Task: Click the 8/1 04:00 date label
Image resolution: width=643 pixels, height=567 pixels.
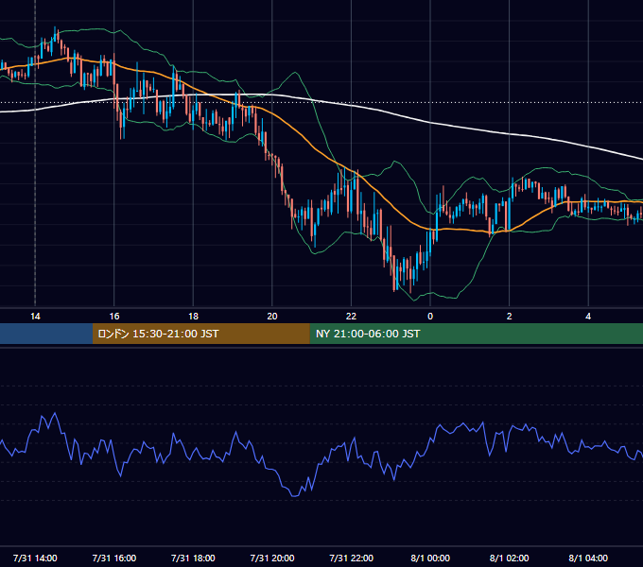Action: 588,558
